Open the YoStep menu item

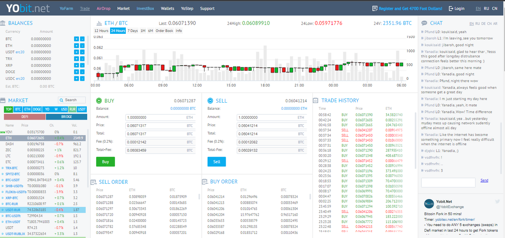point(187,8)
